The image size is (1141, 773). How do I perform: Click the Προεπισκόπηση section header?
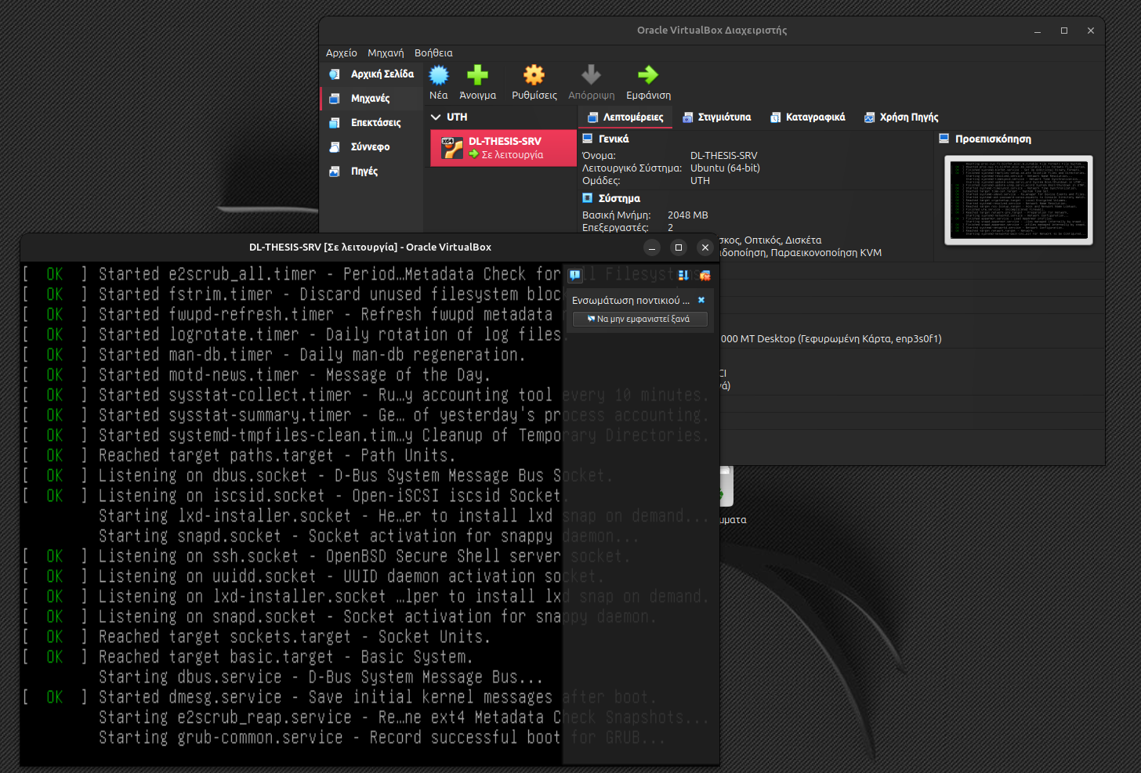(993, 139)
